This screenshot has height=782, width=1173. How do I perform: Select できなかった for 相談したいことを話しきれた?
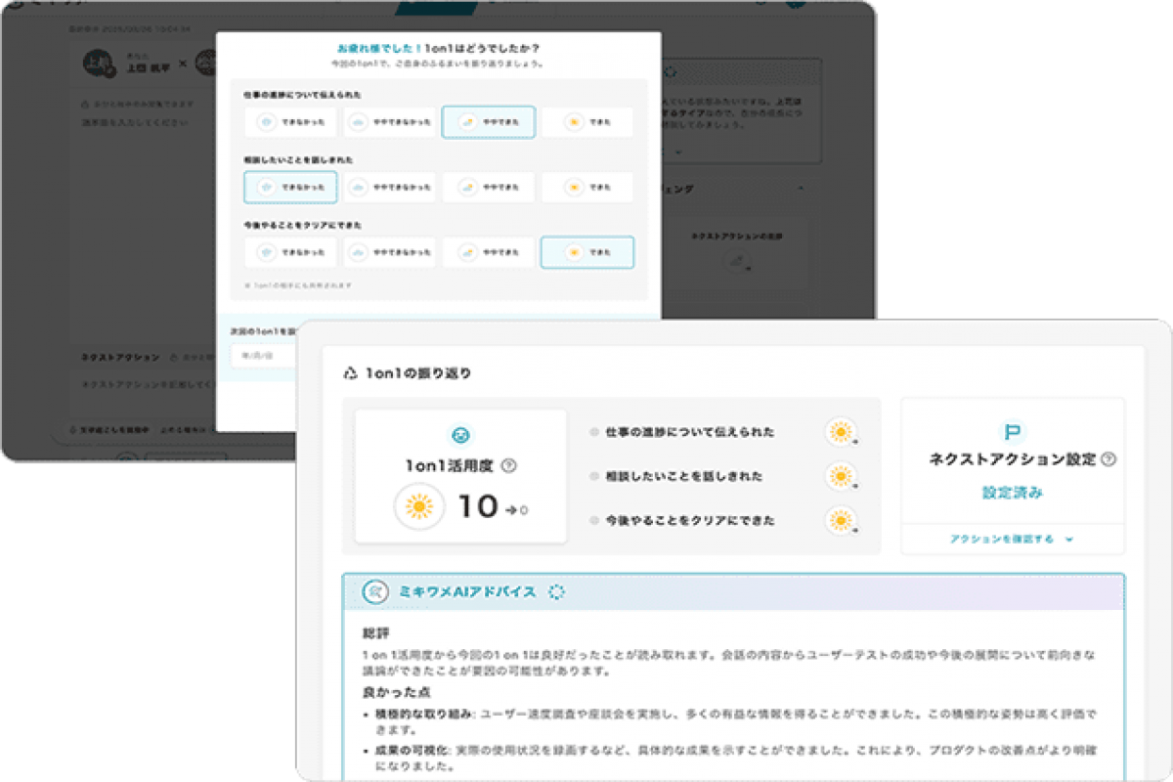click(290, 187)
